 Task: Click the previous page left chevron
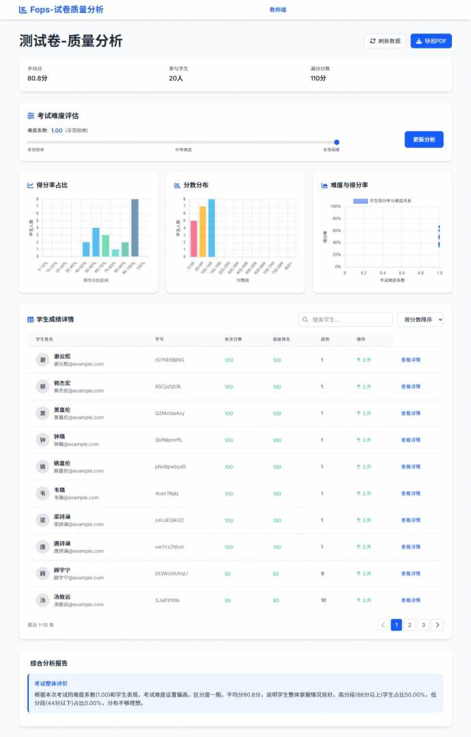[383, 624]
